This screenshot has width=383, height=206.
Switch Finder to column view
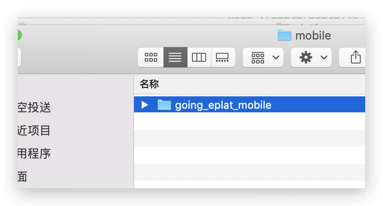coord(199,57)
